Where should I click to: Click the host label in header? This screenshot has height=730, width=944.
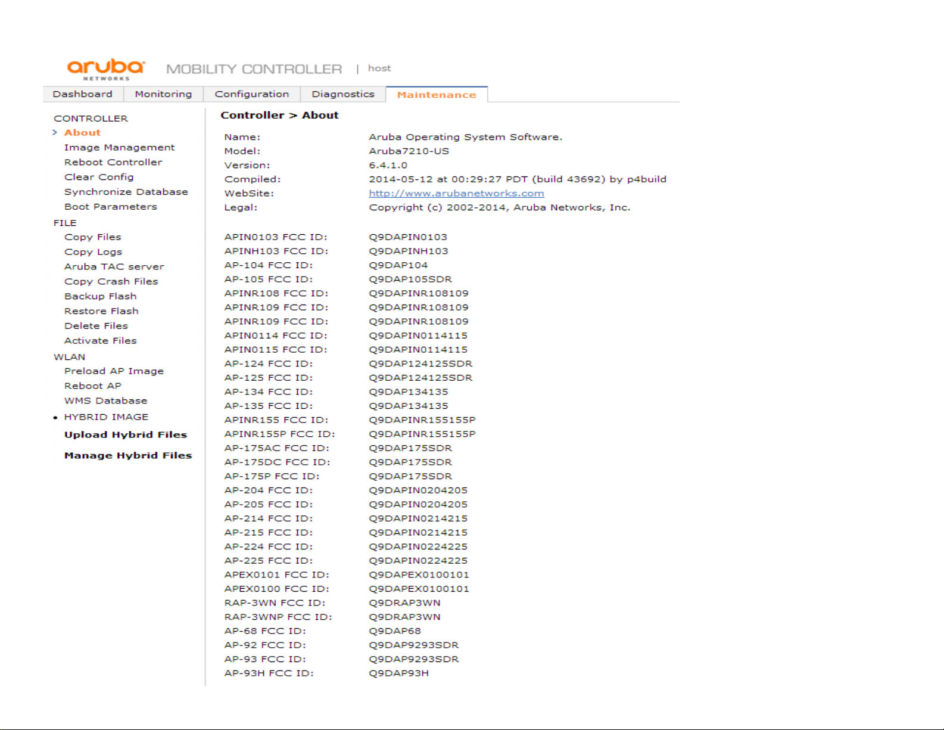[379, 69]
